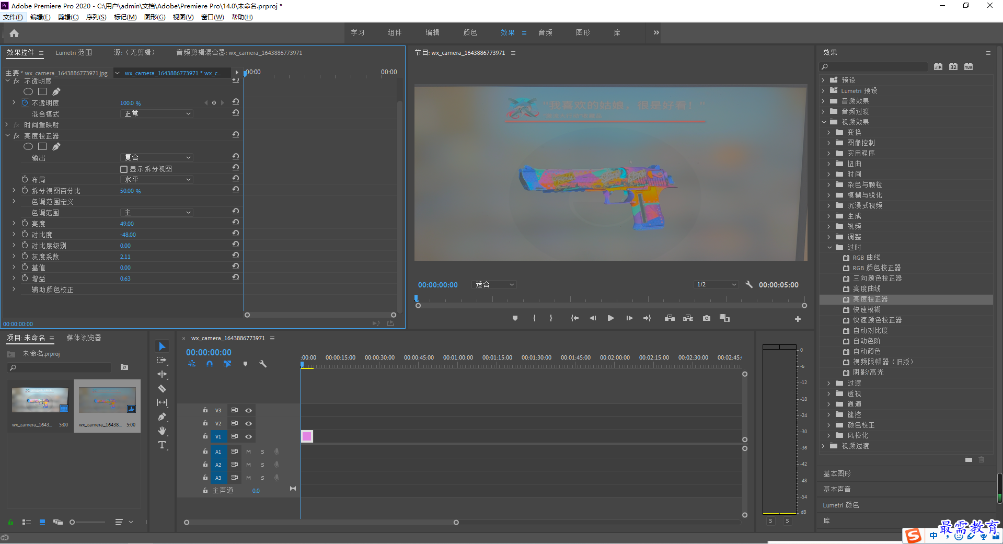
Task: Select the Hand tool
Action: (162, 431)
